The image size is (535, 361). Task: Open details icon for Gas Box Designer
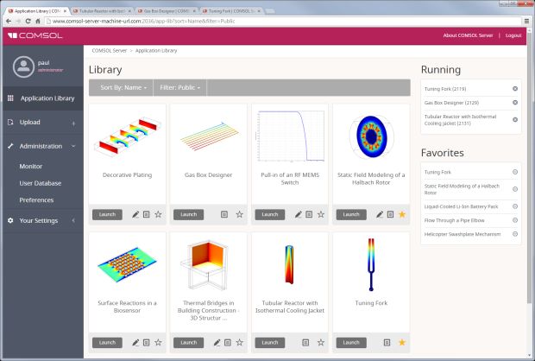(x=224, y=214)
